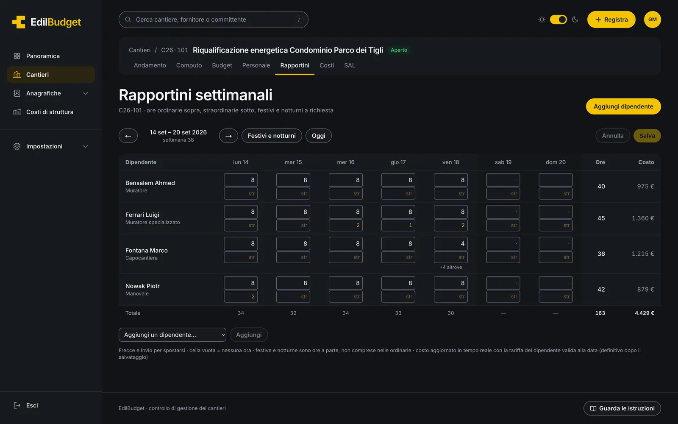Image resolution: width=678 pixels, height=424 pixels.
Task: Open the Aggiungi un dipendente dropdown
Action: [172, 335]
